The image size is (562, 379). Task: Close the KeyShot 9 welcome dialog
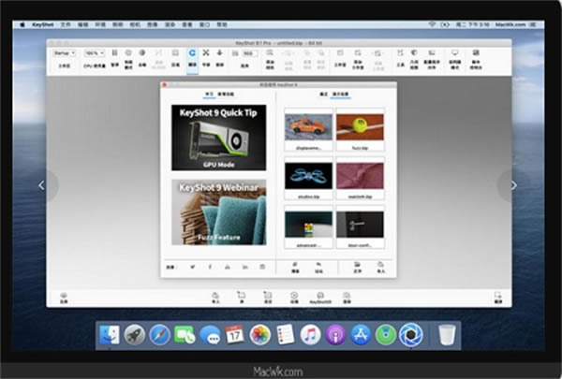[165, 85]
